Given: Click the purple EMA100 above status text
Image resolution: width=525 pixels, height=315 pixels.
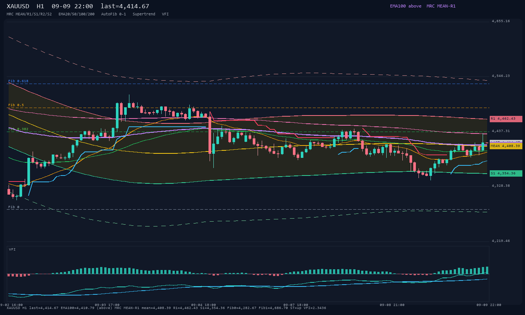Looking at the screenshot, I should click(x=406, y=6).
